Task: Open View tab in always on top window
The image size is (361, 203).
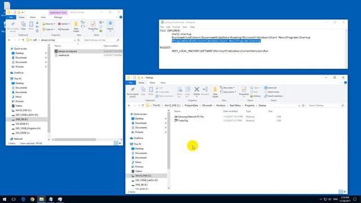Action: pos(43,17)
